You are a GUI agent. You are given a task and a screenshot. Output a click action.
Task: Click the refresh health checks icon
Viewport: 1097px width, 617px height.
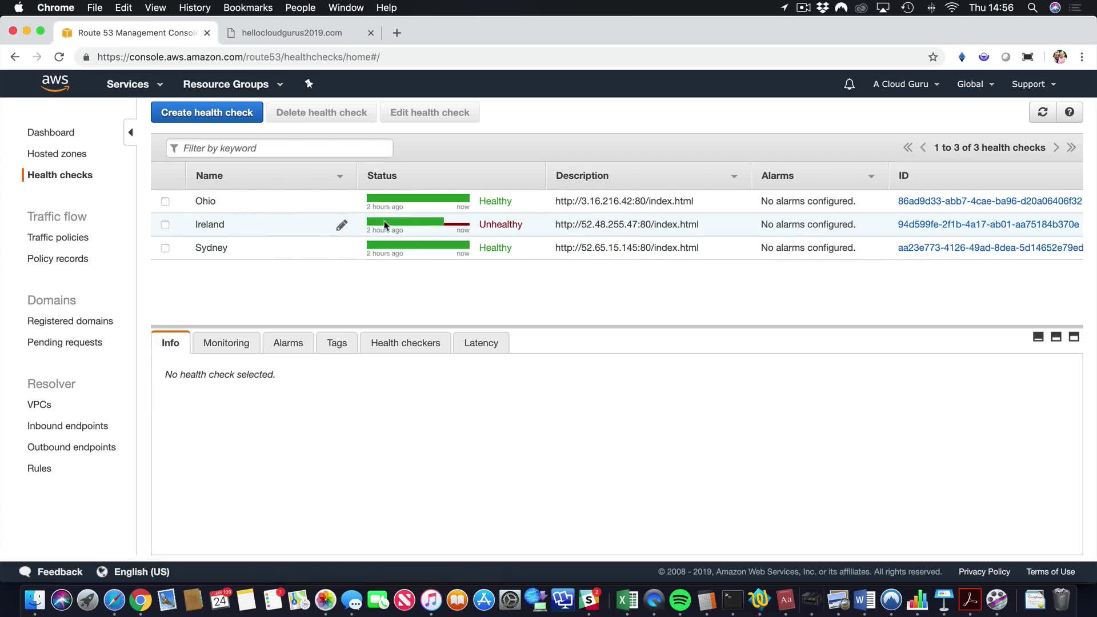pyautogui.click(x=1042, y=113)
